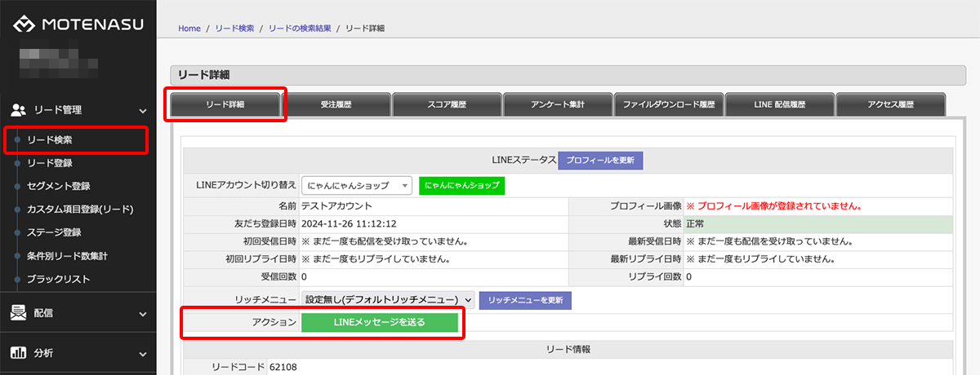The height and width of the screenshot is (375, 980).
Task: Open the リッチメニュー select box
Action: pyautogui.click(x=388, y=300)
